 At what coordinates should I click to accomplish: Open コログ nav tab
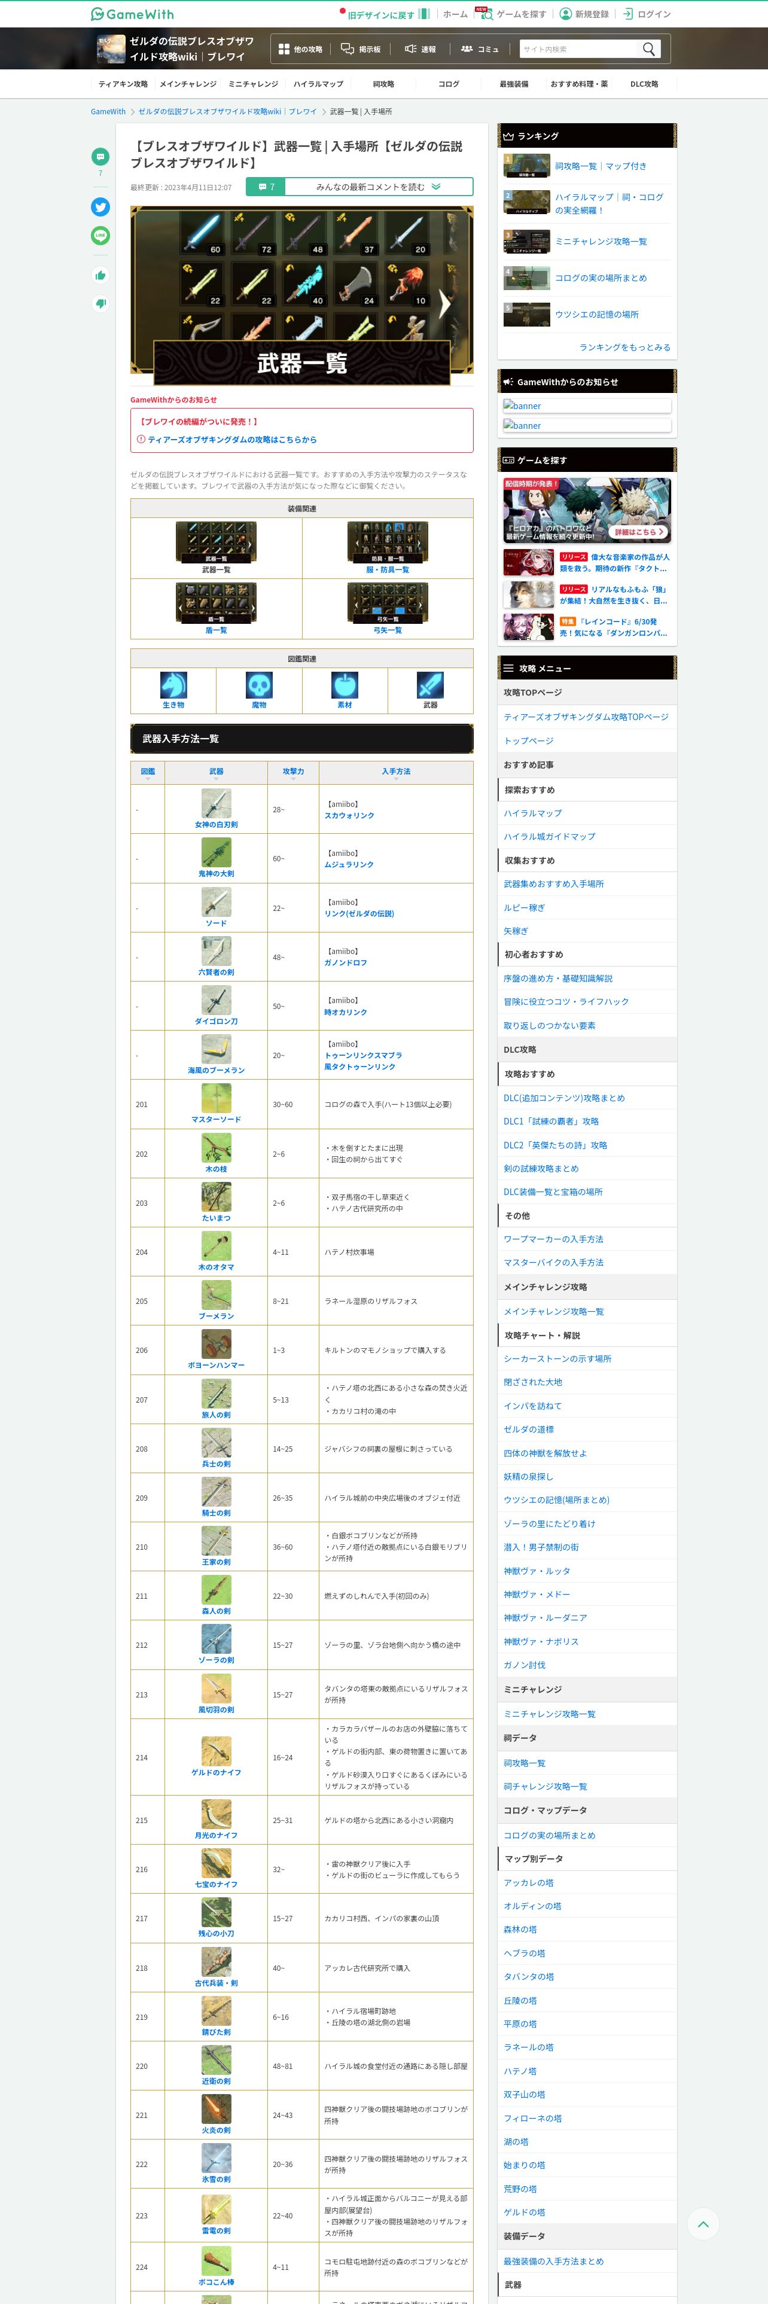(449, 84)
